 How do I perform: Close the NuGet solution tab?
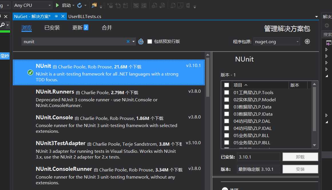(63, 16)
